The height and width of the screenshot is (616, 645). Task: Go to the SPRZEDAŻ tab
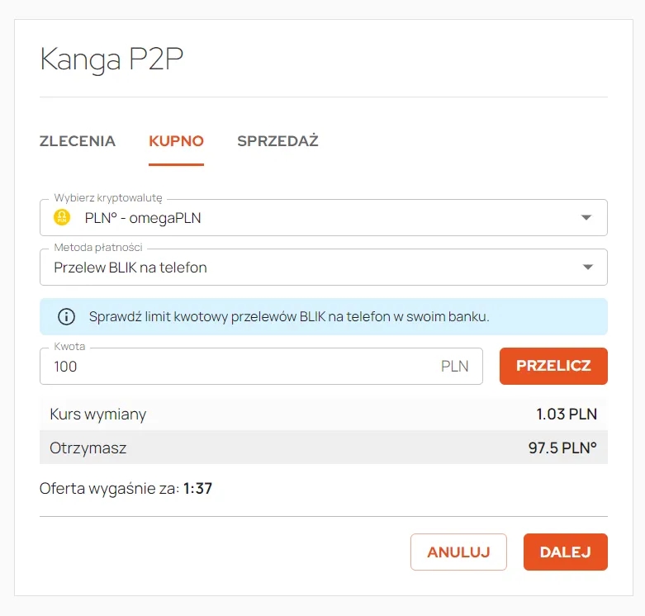click(x=277, y=140)
